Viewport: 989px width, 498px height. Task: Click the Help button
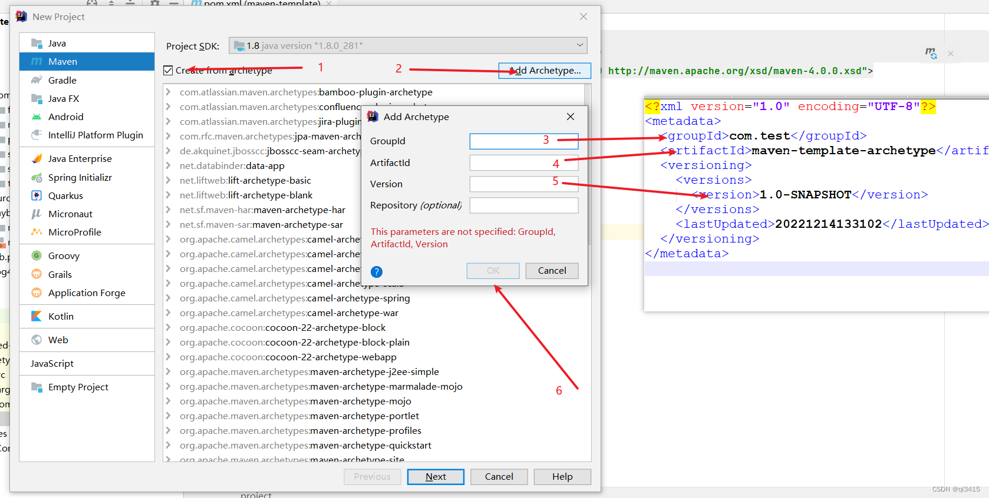click(562, 477)
